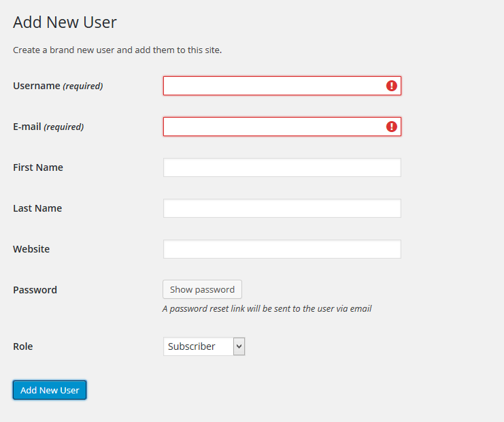
Task: Click the red error icon in Username field
Action: tap(392, 86)
